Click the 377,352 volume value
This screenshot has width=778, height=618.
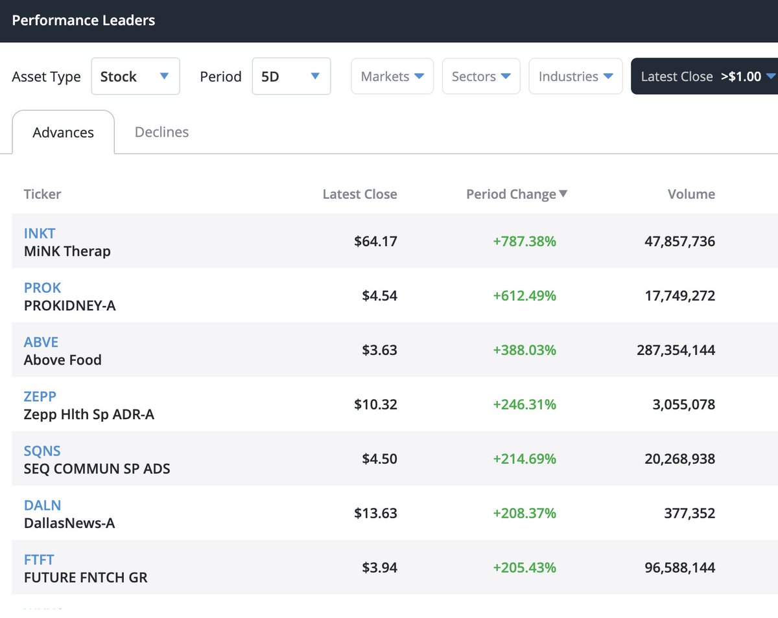click(690, 514)
